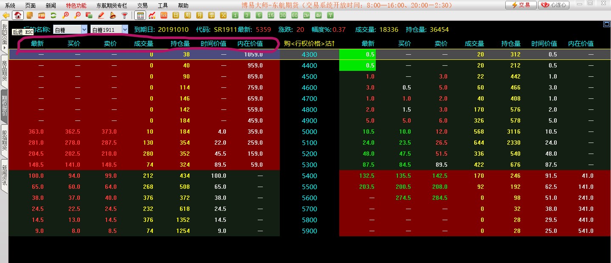
Task: Click the 交易 trade button
Action: pyautogui.click(x=521, y=5)
